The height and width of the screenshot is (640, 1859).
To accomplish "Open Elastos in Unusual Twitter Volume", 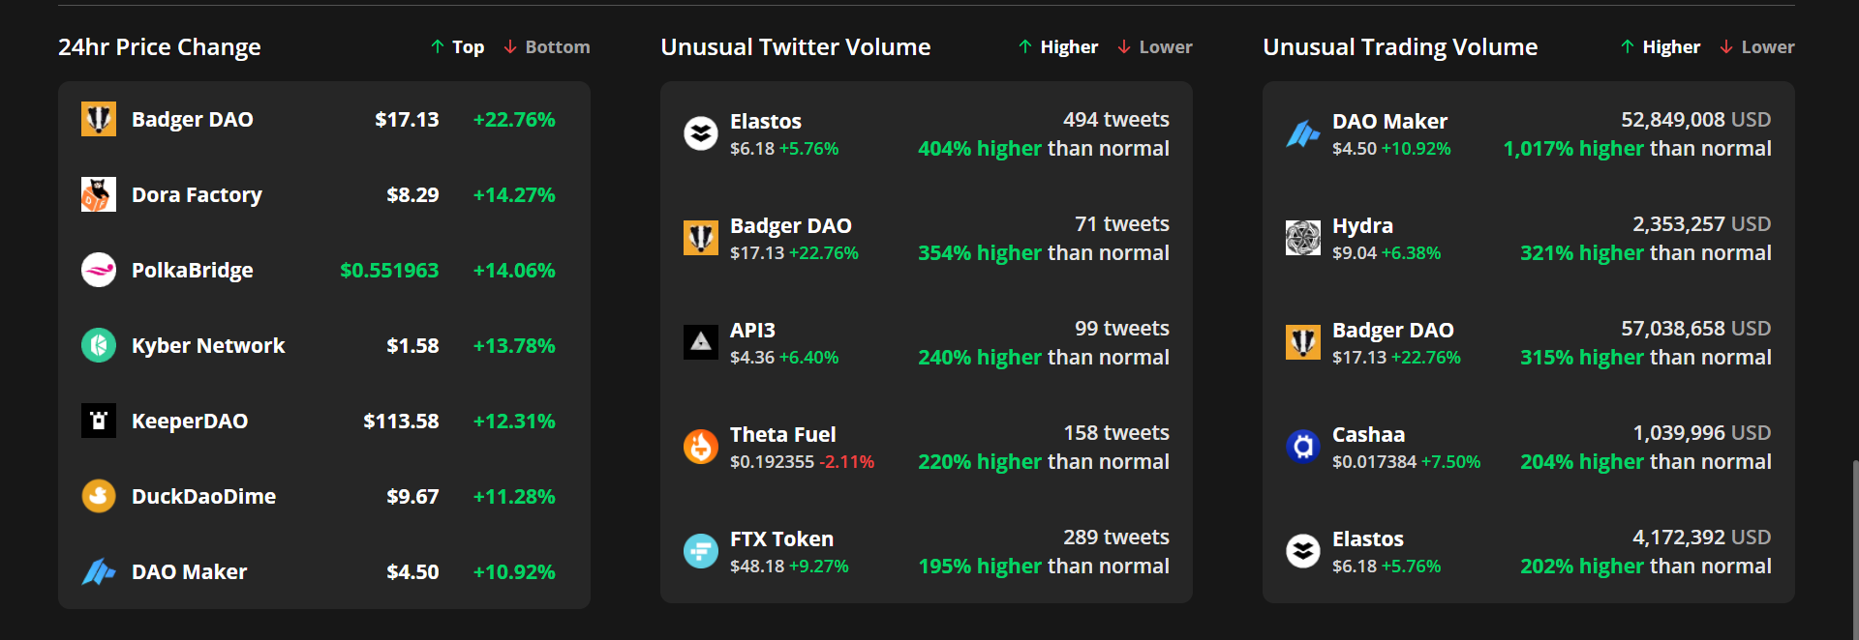I will point(766,122).
